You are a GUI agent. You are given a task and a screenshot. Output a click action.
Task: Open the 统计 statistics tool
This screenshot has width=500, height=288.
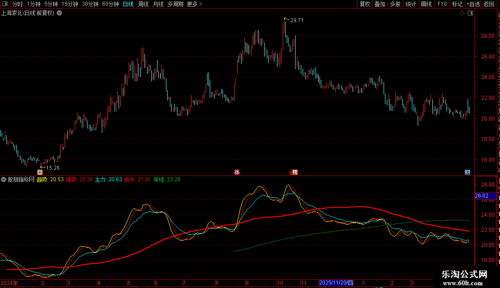click(410, 4)
